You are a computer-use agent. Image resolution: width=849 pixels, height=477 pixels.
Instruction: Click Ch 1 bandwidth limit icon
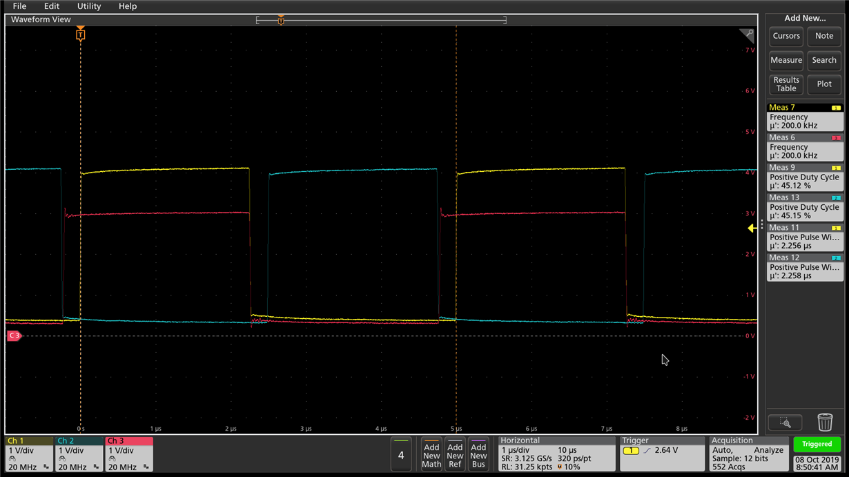tap(47, 467)
